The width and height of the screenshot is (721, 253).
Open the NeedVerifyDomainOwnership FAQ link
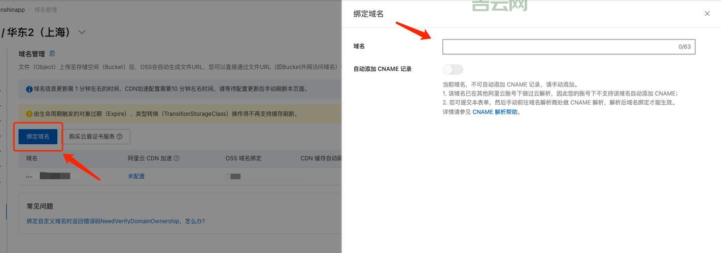point(116,221)
